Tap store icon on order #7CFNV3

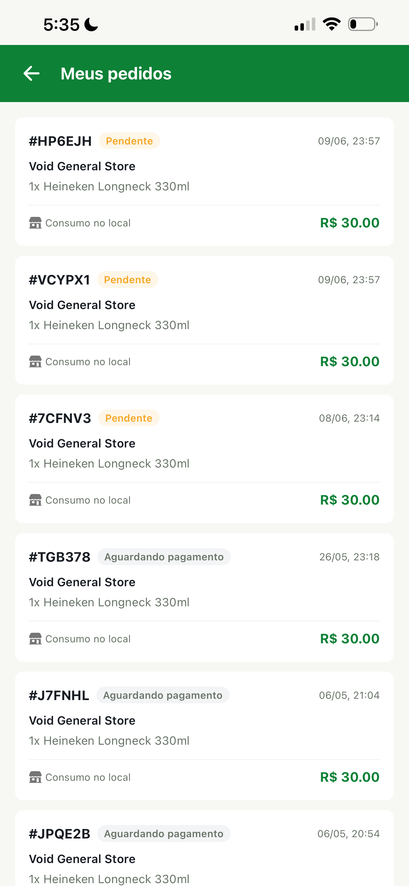pos(35,500)
